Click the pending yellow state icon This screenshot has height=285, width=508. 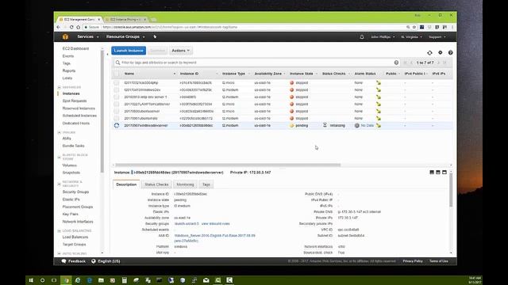[291, 125]
